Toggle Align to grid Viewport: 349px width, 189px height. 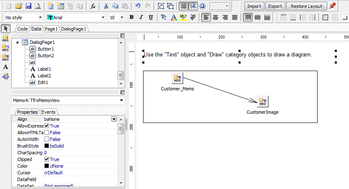pyautogui.click(x=193, y=6)
